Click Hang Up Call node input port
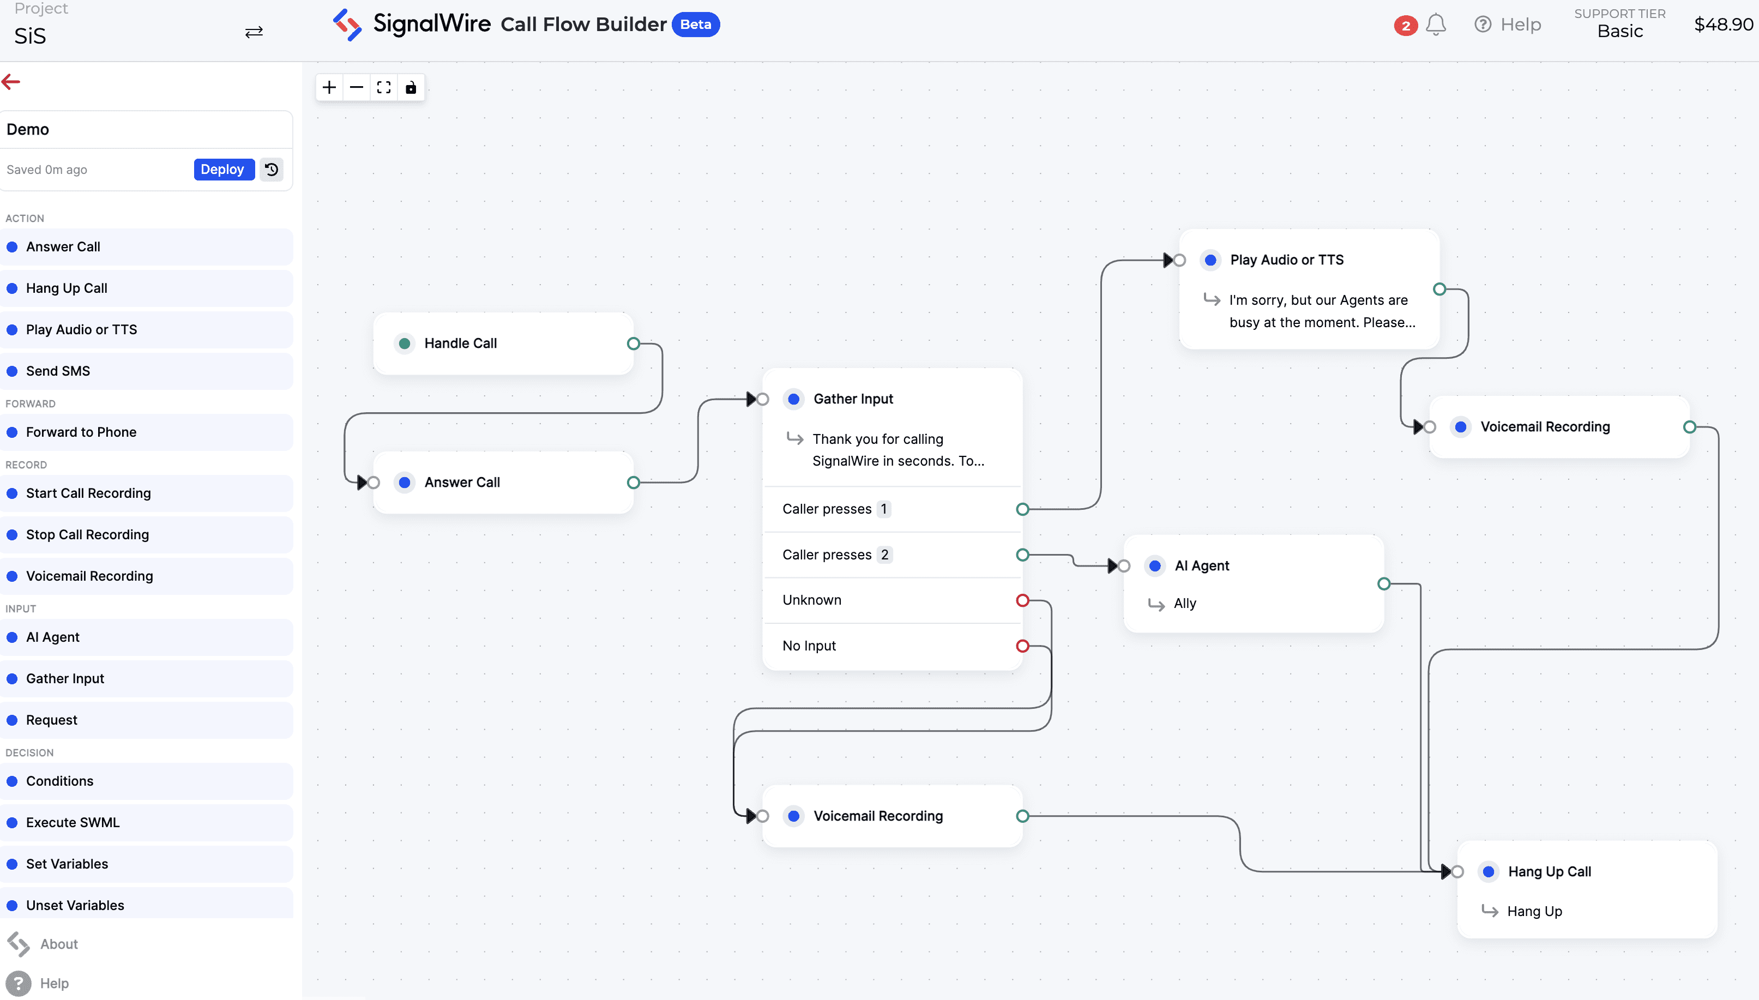This screenshot has width=1759, height=1000. click(1457, 871)
